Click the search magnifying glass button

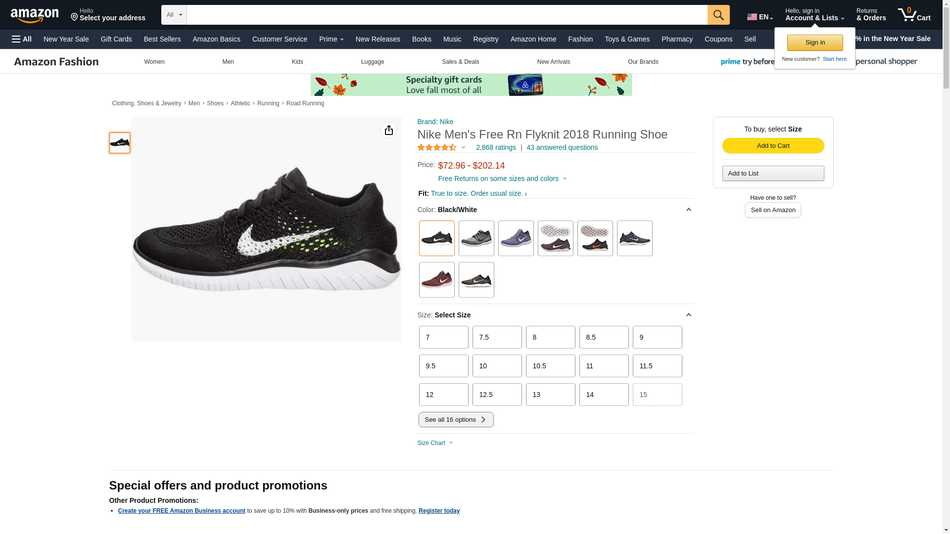[718, 15]
